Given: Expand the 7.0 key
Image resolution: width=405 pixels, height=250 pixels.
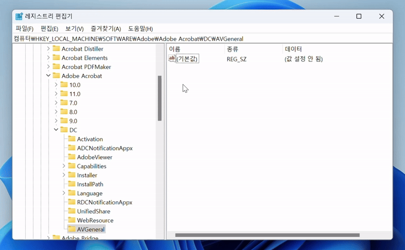Looking at the screenshot, I should pos(56,103).
